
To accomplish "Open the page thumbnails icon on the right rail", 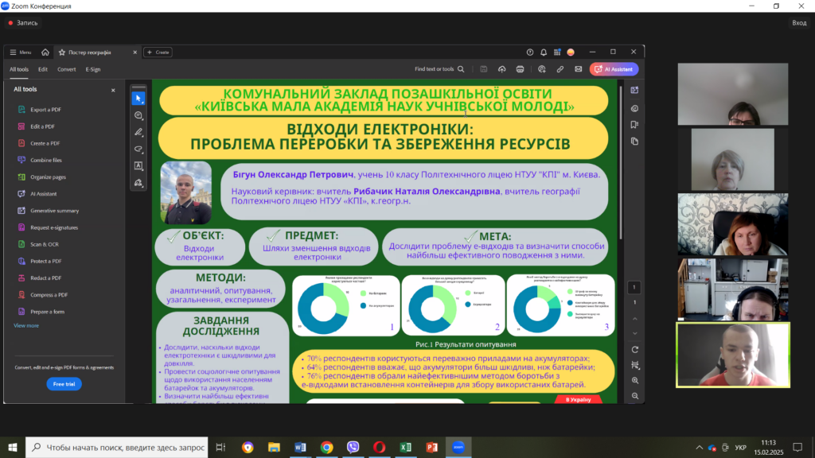I will [634, 142].
